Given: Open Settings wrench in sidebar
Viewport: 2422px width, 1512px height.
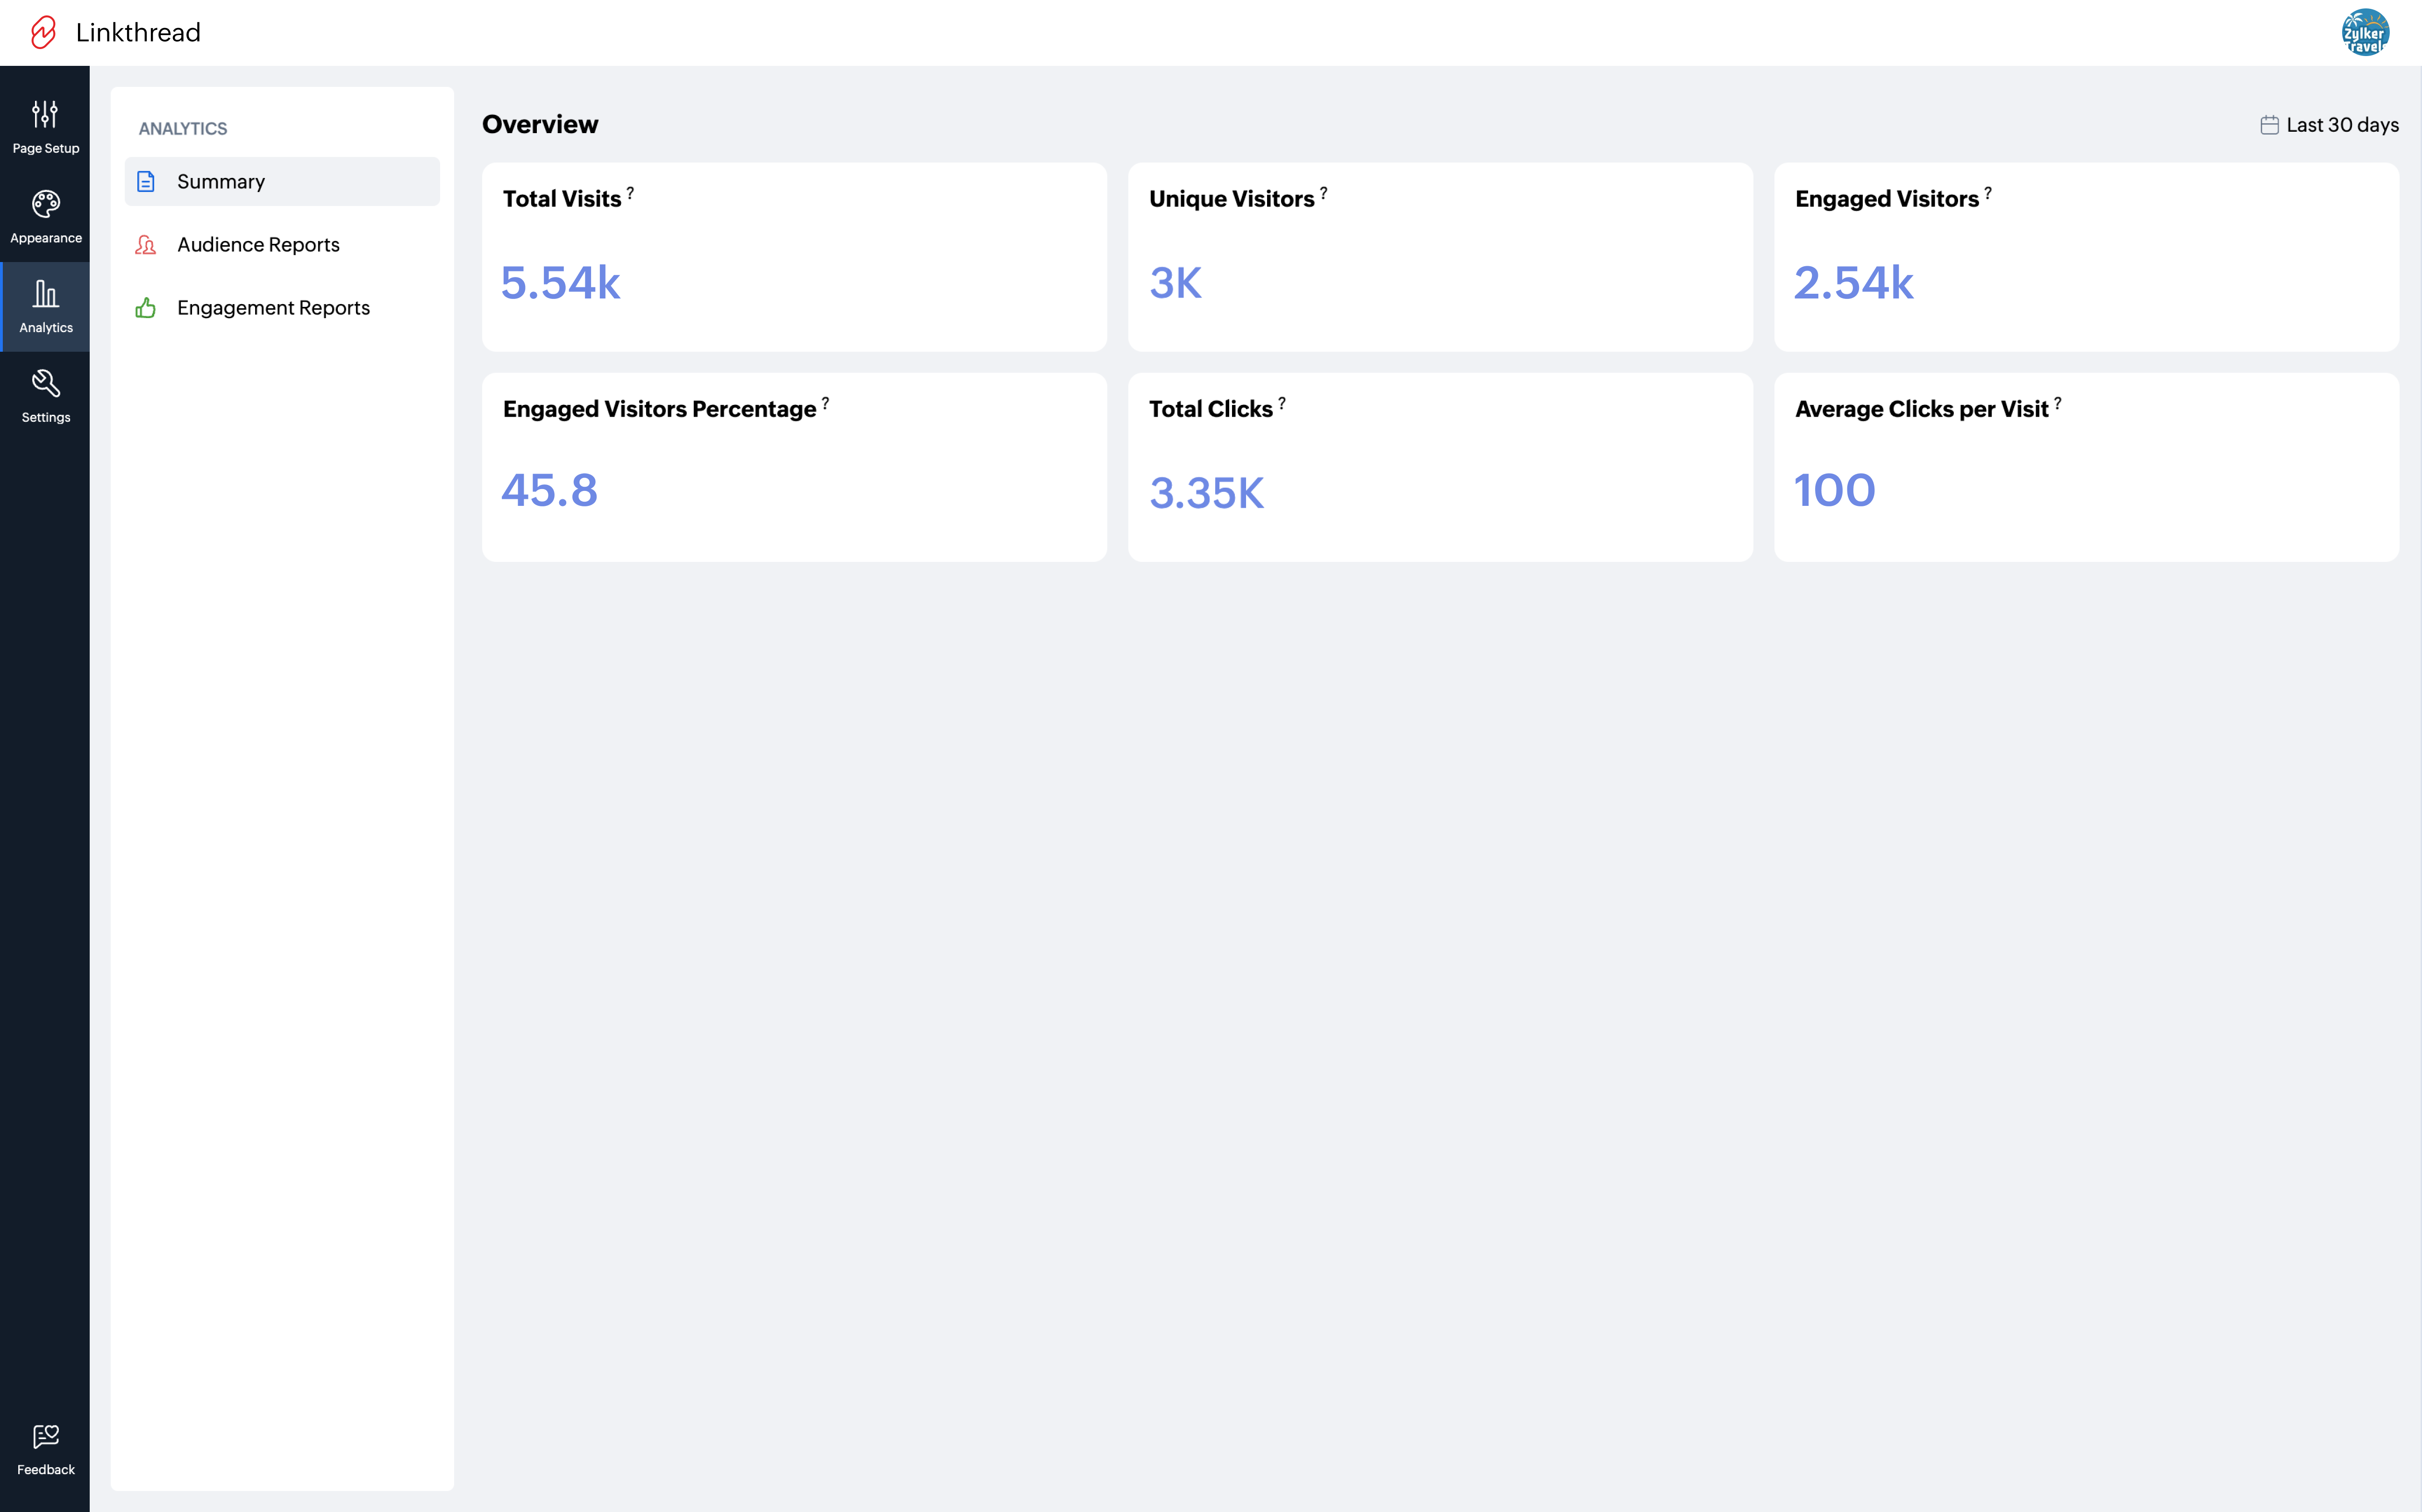Looking at the screenshot, I should click(45, 396).
